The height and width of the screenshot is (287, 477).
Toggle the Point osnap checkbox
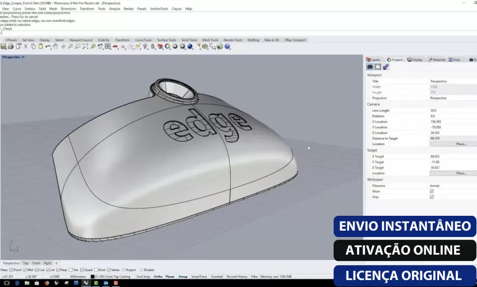[x=11, y=269]
